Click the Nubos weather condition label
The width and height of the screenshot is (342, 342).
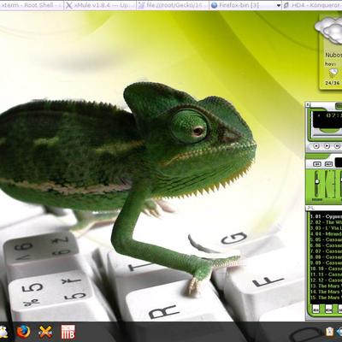pyautogui.click(x=333, y=56)
